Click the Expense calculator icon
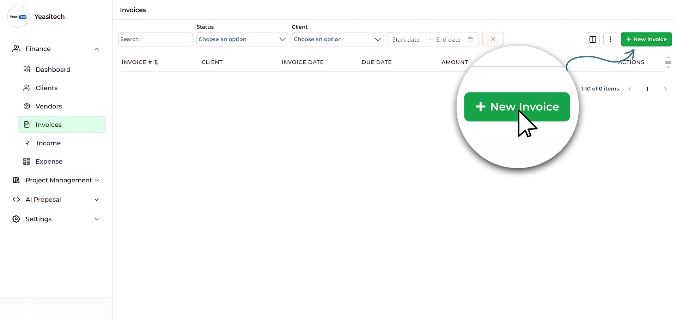 pyautogui.click(x=27, y=161)
